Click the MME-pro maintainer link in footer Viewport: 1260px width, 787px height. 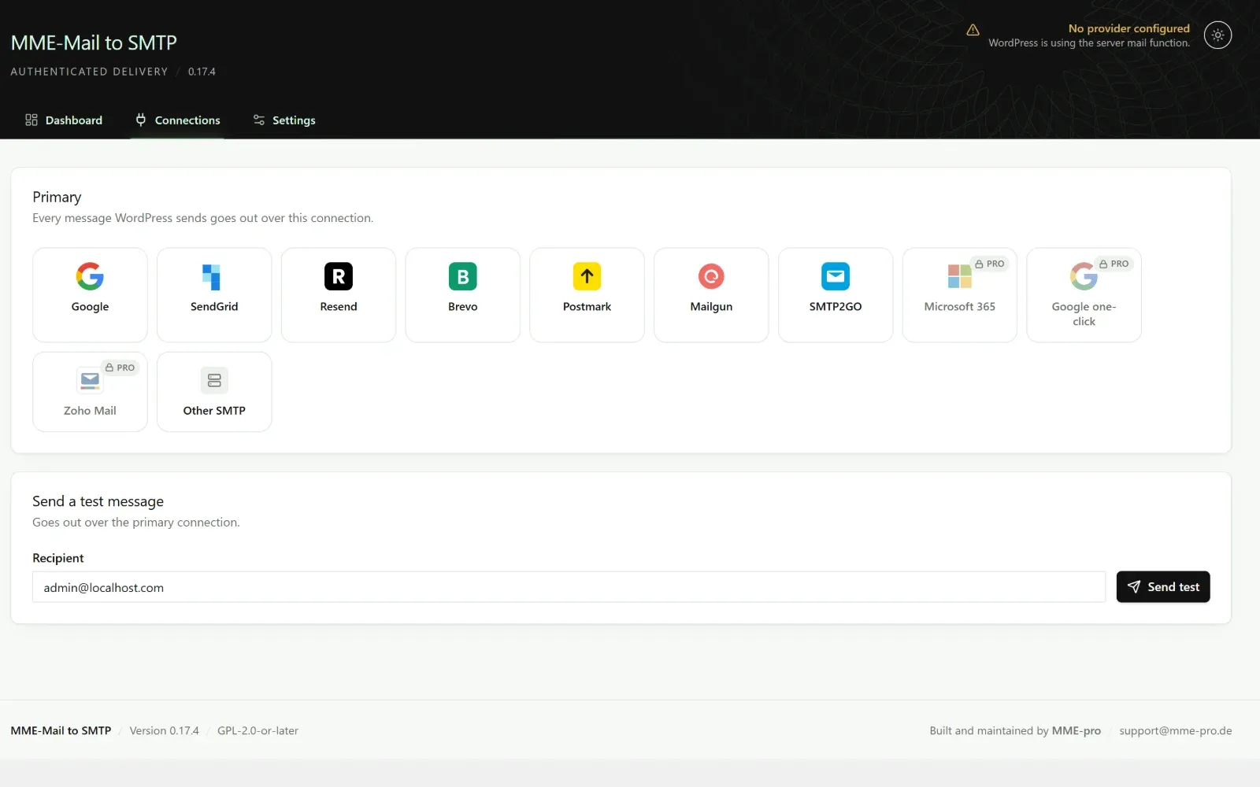[1077, 730]
